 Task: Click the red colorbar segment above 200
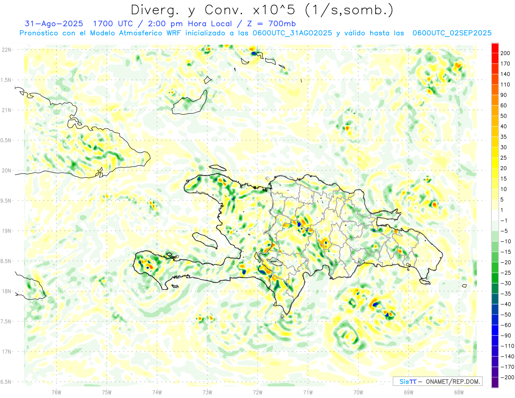(495, 48)
